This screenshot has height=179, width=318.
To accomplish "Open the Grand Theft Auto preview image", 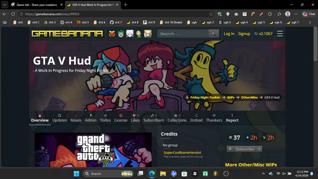I will [93, 150].
